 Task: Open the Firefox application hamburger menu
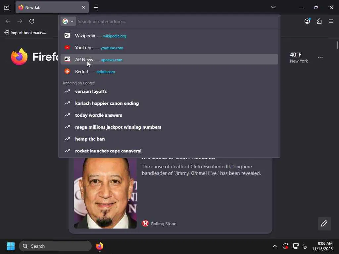point(331,21)
